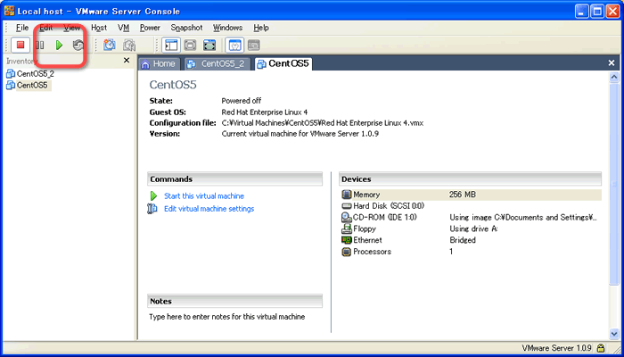Toggle the inventory sidebar view icon
Screen dimensions: 624x357
pos(171,45)
